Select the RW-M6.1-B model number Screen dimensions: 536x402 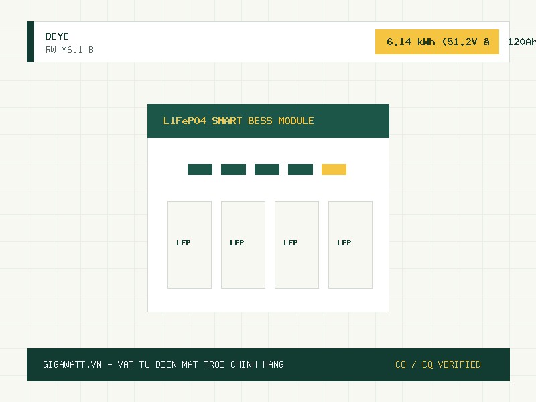pyautogui.click(x=70, y=50)
